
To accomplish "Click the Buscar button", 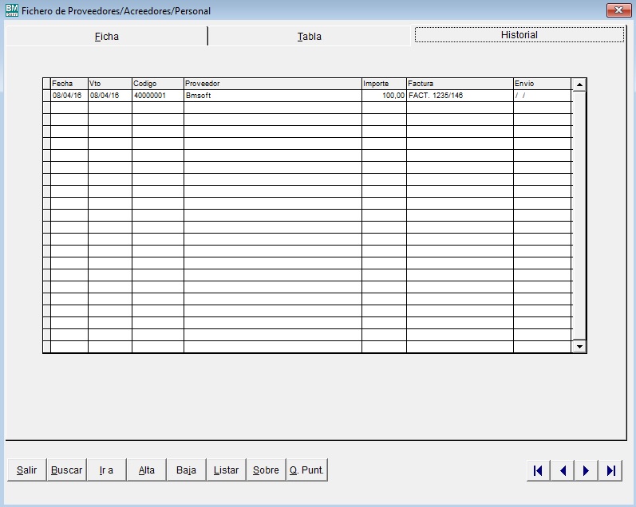I will point(66,470).
